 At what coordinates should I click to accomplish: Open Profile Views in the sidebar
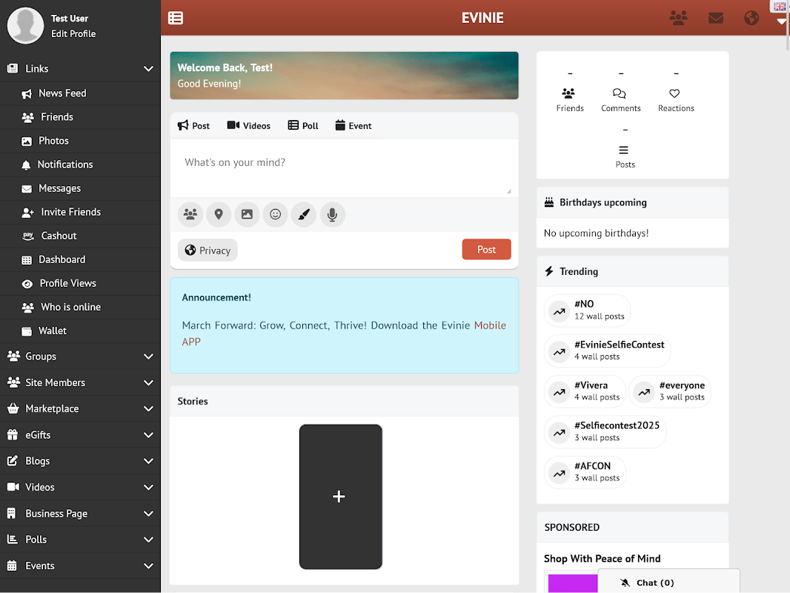pyautogui.click(x=81, y=283)
